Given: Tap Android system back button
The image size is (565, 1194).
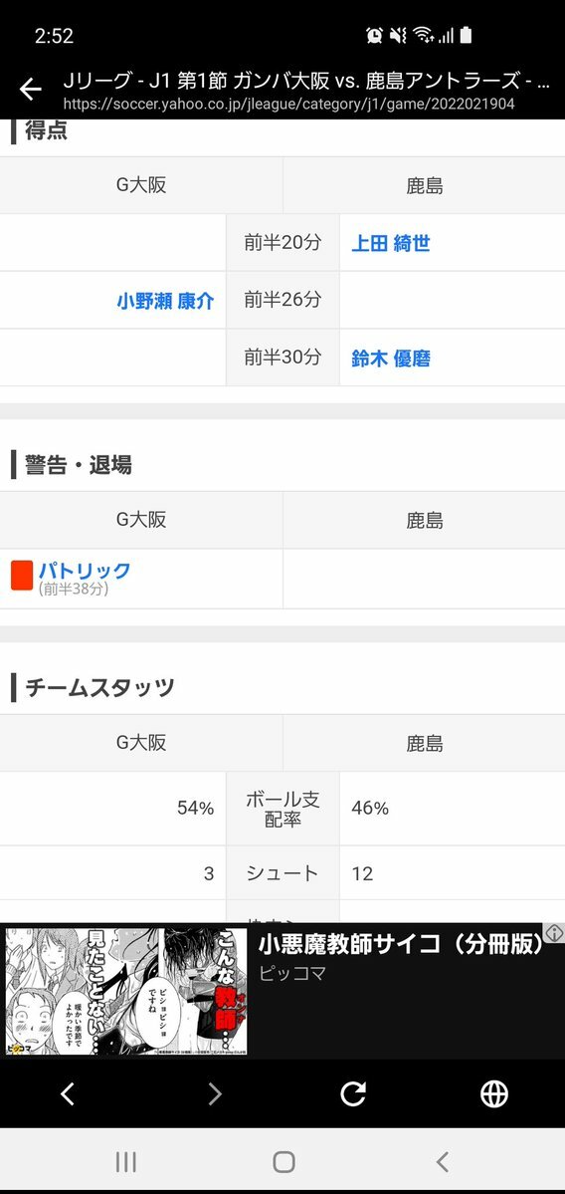Looking at the screenshot, I should pos(442,1161).
